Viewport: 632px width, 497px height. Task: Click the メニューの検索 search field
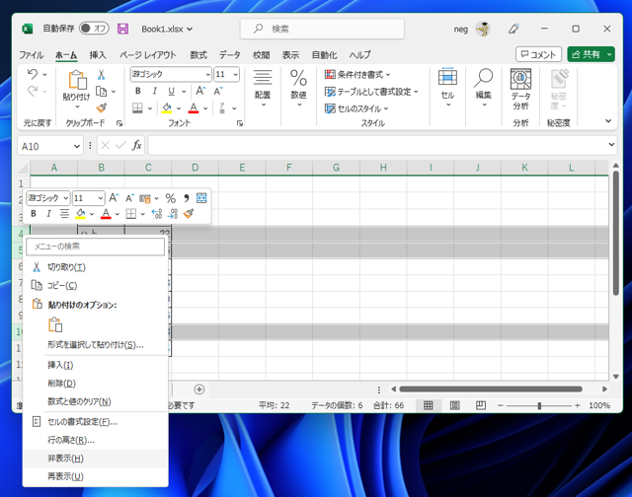point(94,247)
